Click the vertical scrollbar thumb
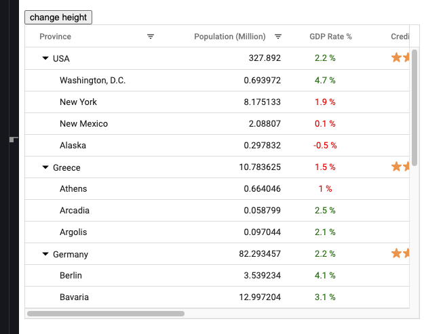 415,108
